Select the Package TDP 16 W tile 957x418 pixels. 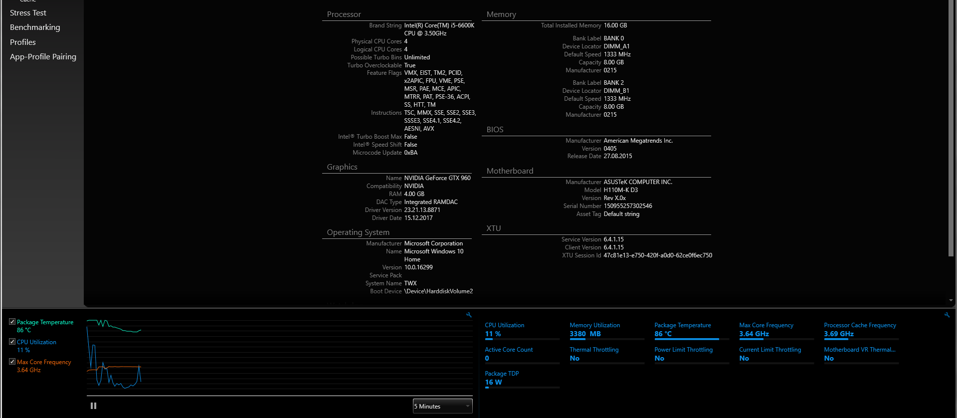(522, 379)
